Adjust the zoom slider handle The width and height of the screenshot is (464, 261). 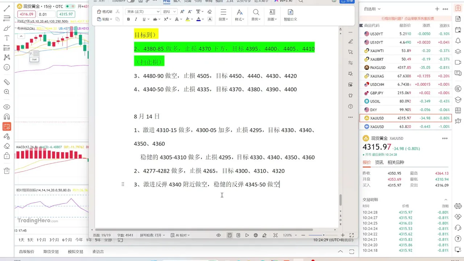click(x=324, y=235)
